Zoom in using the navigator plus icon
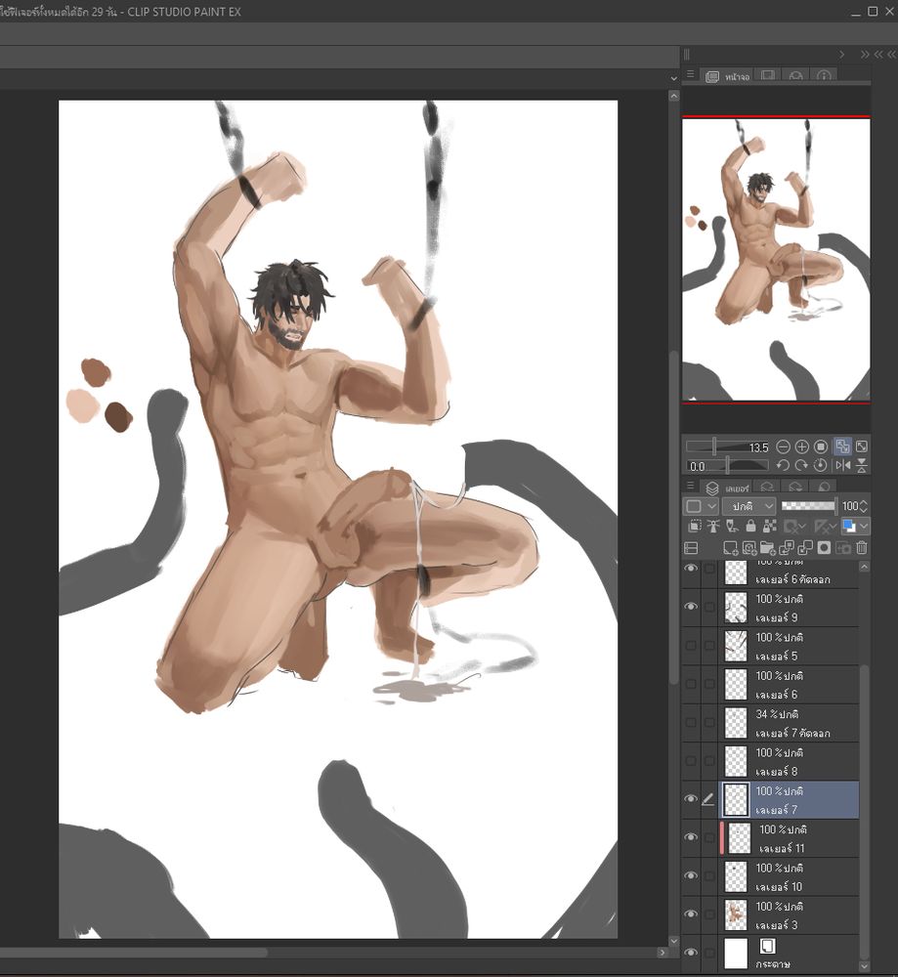The image size is (898, 977). pos(802,446)
